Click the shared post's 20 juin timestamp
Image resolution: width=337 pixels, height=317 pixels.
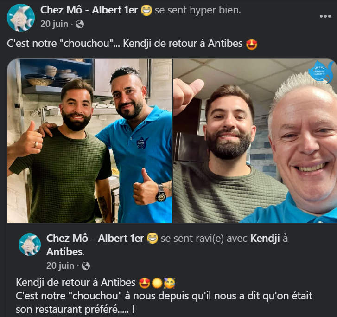[60, 266]
